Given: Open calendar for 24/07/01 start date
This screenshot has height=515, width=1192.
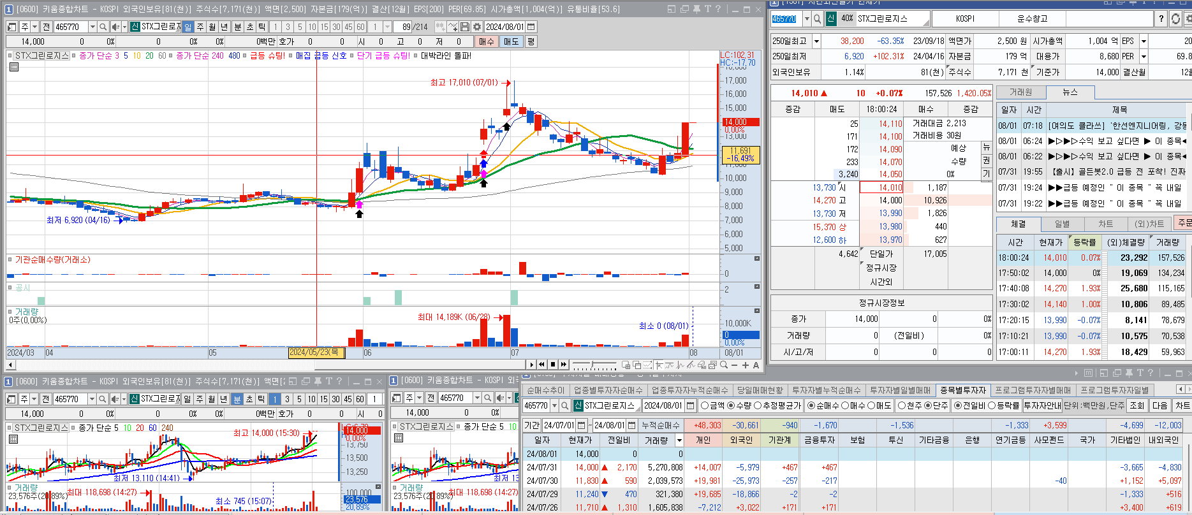Looking at the screenshot, I should [x=582, y=425].
